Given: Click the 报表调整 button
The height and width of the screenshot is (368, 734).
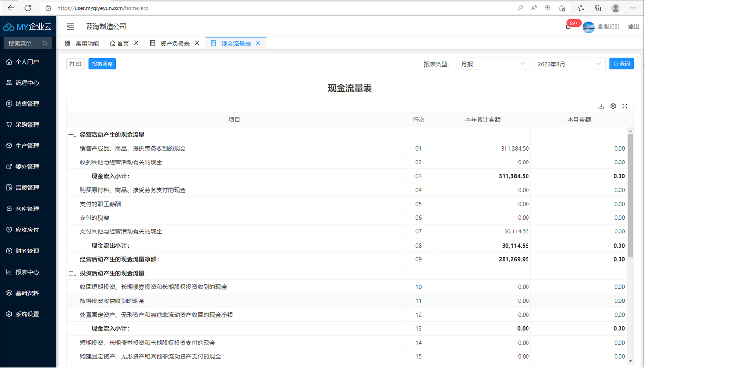Looking at the screenshot, I should (102, 64).
